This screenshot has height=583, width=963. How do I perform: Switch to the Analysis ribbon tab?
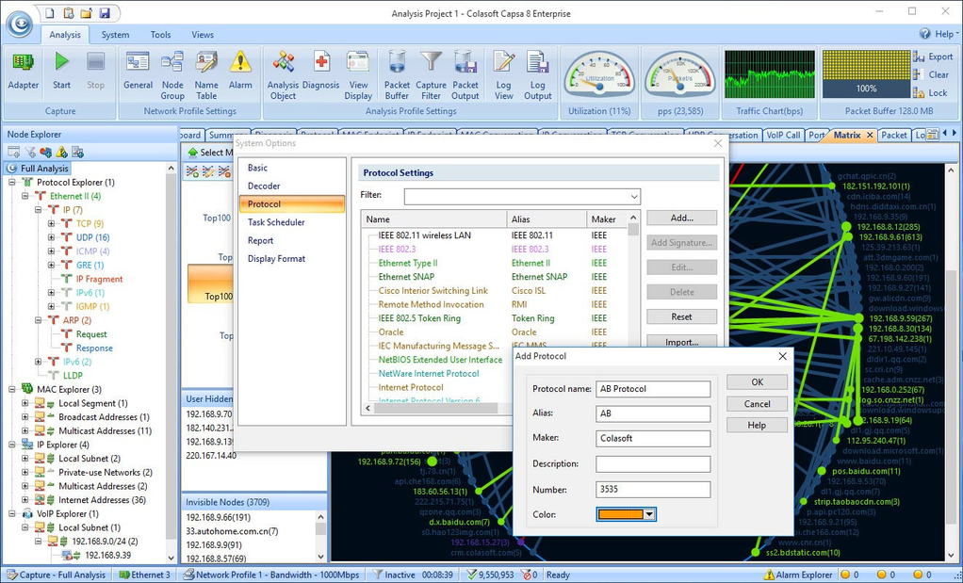(64, 35)
